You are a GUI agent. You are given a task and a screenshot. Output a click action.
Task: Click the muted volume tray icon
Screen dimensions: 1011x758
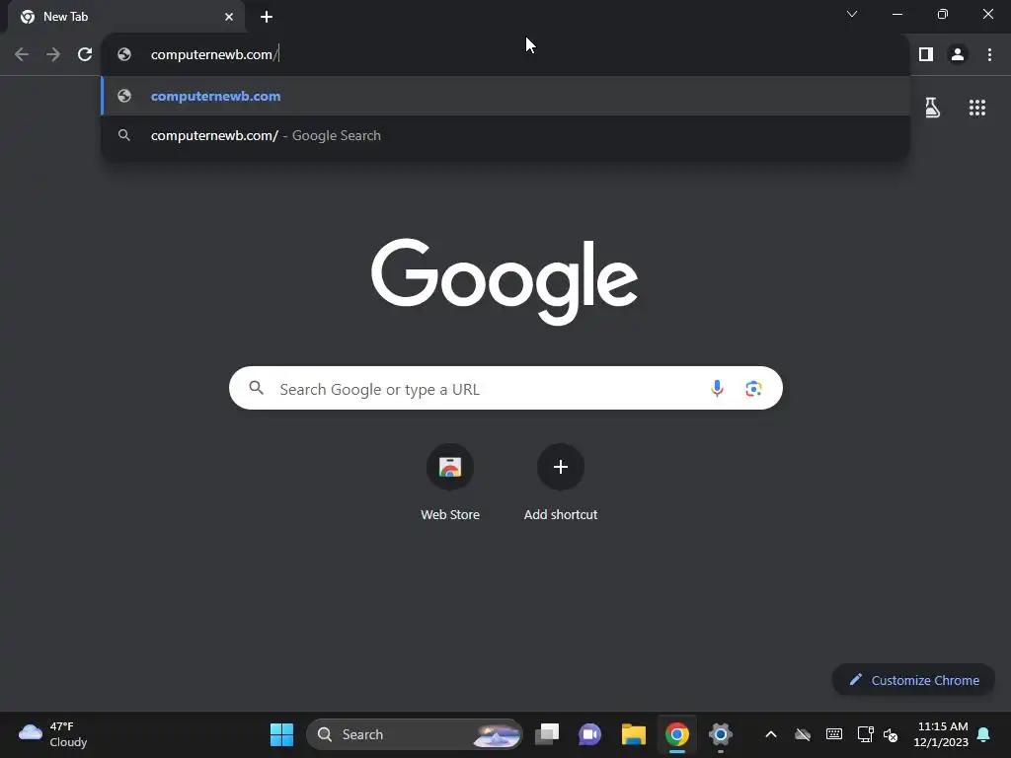click(891, 734)
